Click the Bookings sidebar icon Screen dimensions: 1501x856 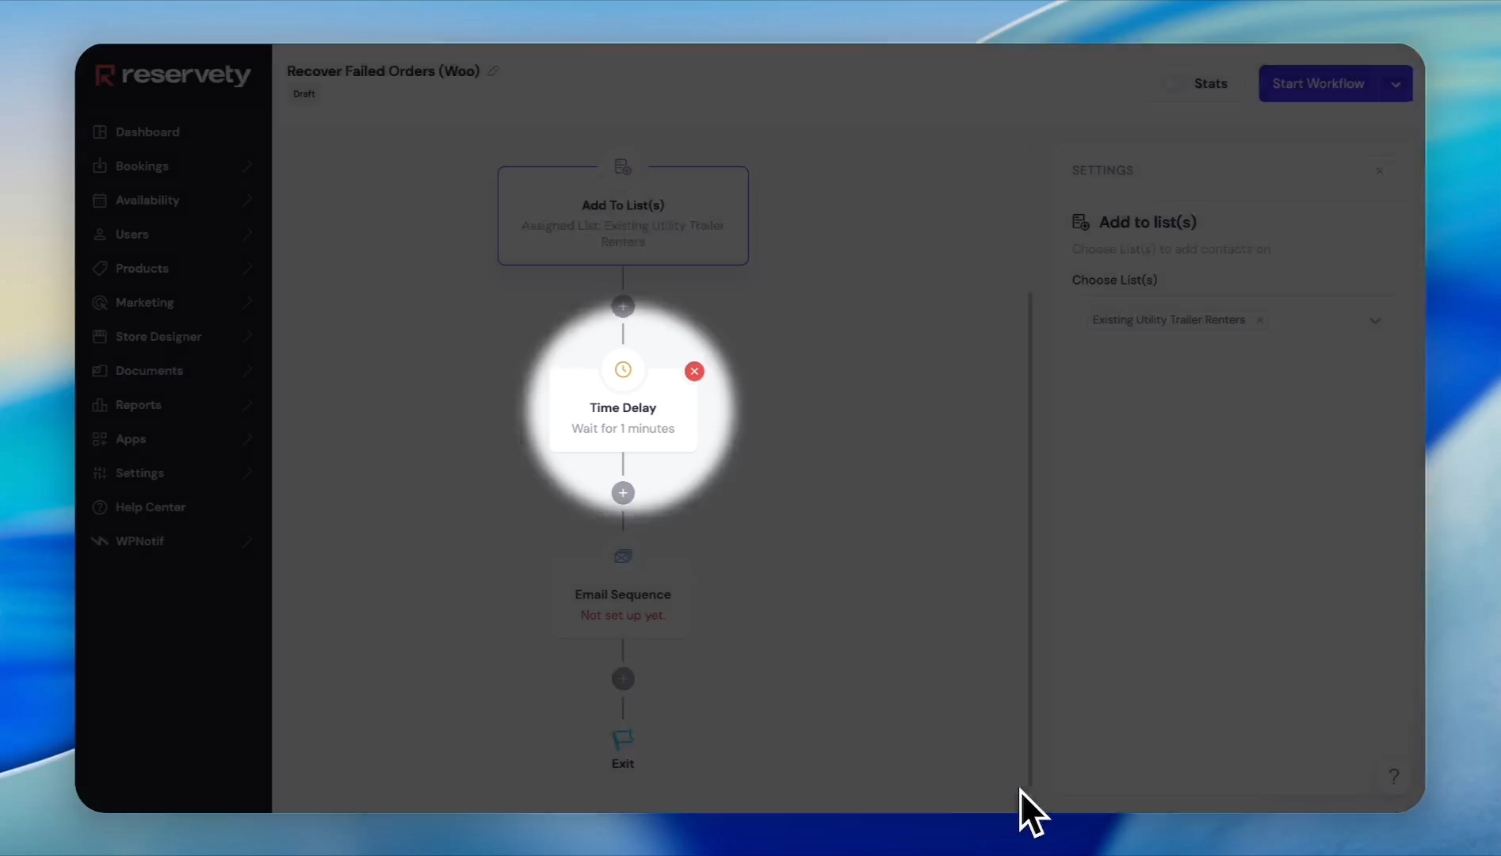[99, 166]
